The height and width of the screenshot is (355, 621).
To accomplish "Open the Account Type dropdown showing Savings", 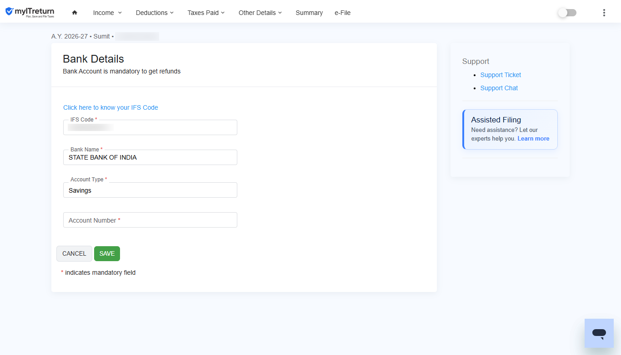I will point(150,190).
